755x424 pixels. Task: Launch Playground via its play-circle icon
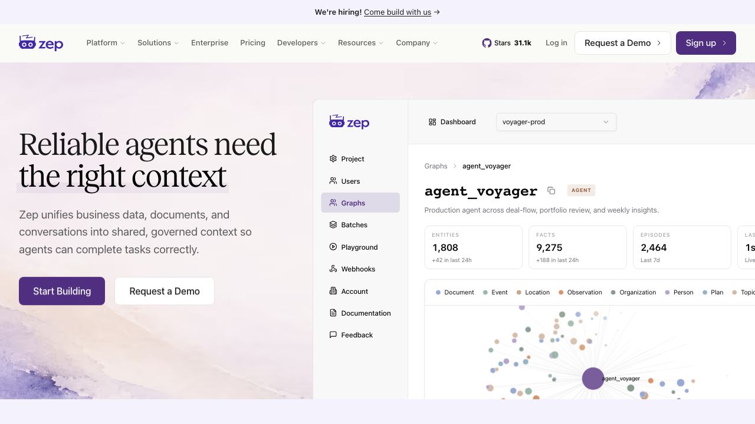(333, 247)
